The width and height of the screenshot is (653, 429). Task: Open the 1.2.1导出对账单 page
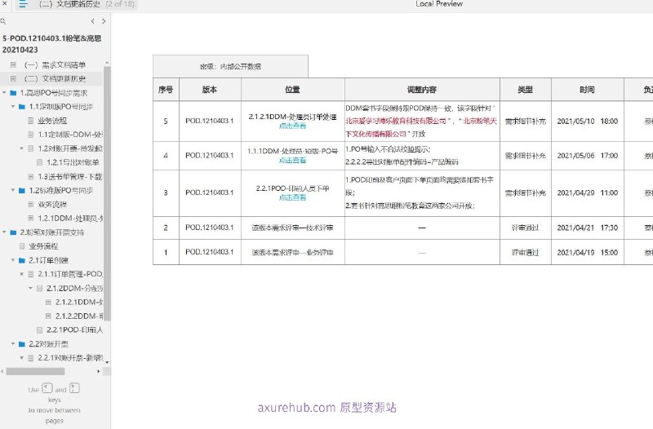tap(73, 162)
